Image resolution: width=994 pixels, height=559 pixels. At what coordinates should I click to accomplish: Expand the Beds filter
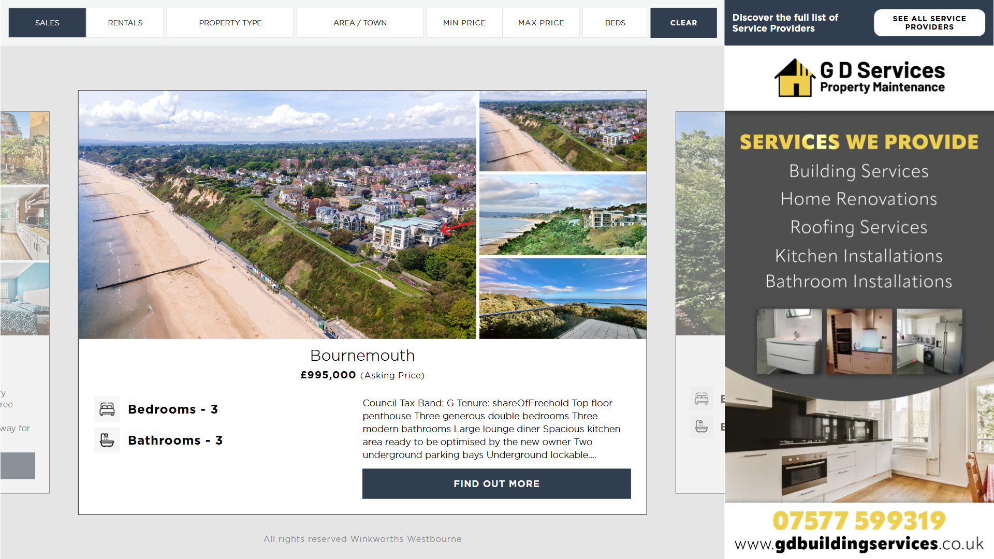pyautogui.click(x=615, y=23)
